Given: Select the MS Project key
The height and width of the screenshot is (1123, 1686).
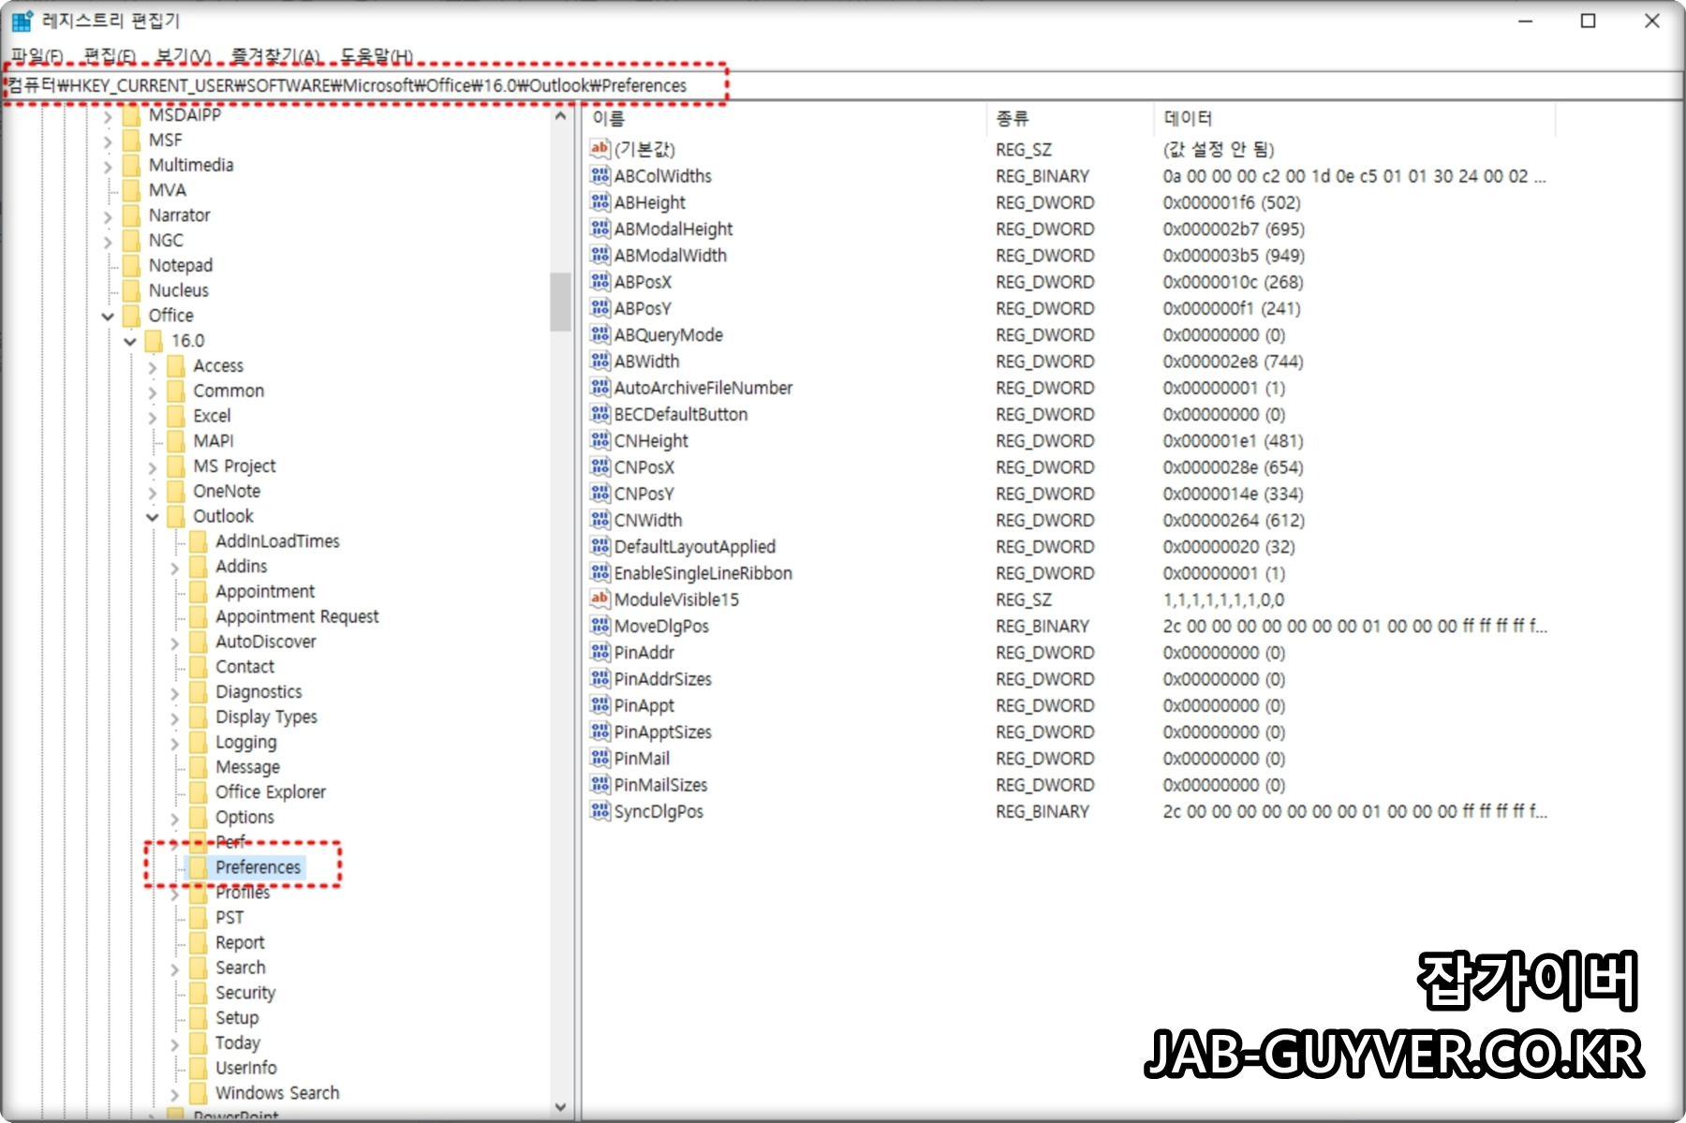Looking at the screenshot, I should point(234,465).
